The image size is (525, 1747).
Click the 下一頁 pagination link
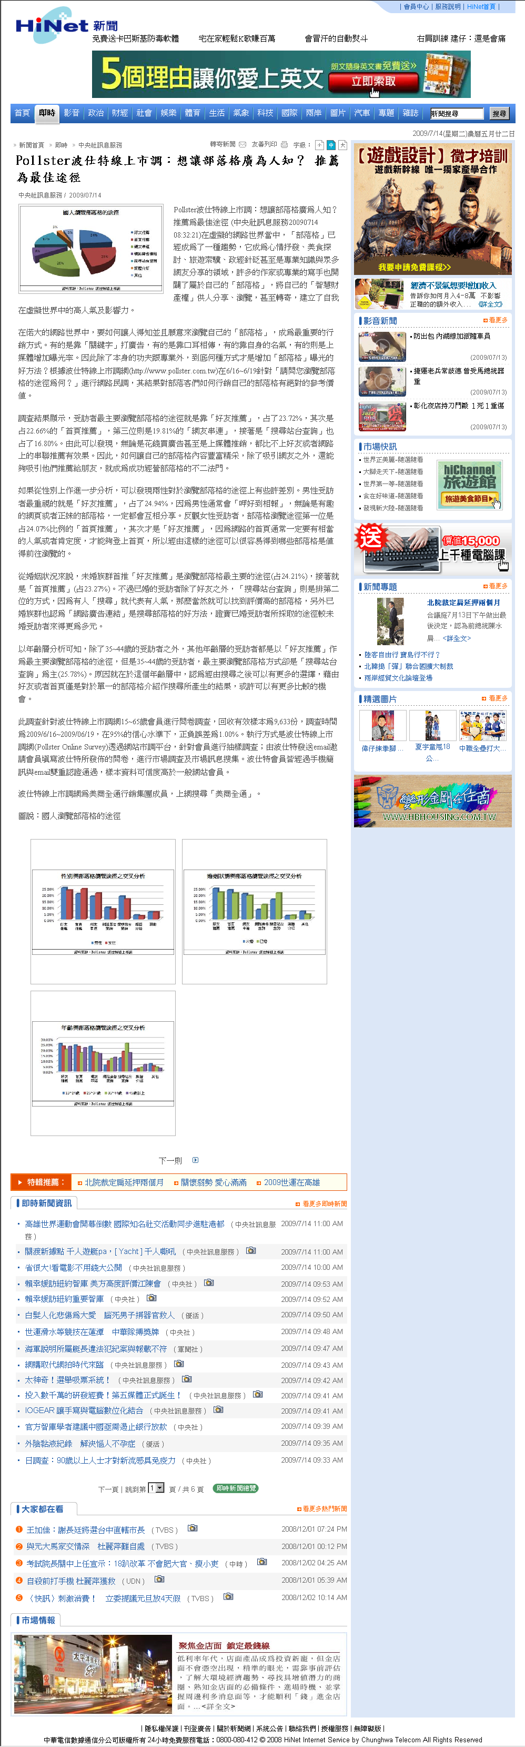coord(108,1489)
